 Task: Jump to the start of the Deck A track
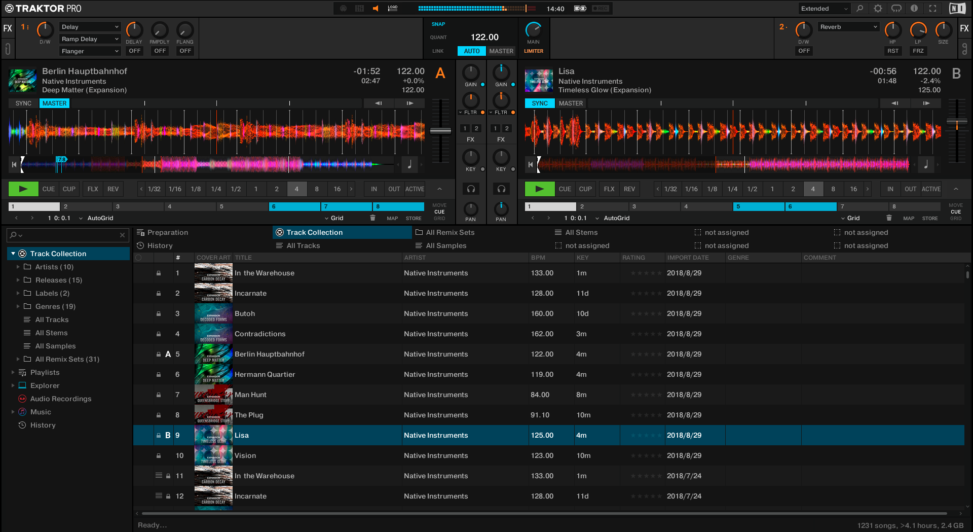pyautogui.click(x=14, y=164)
